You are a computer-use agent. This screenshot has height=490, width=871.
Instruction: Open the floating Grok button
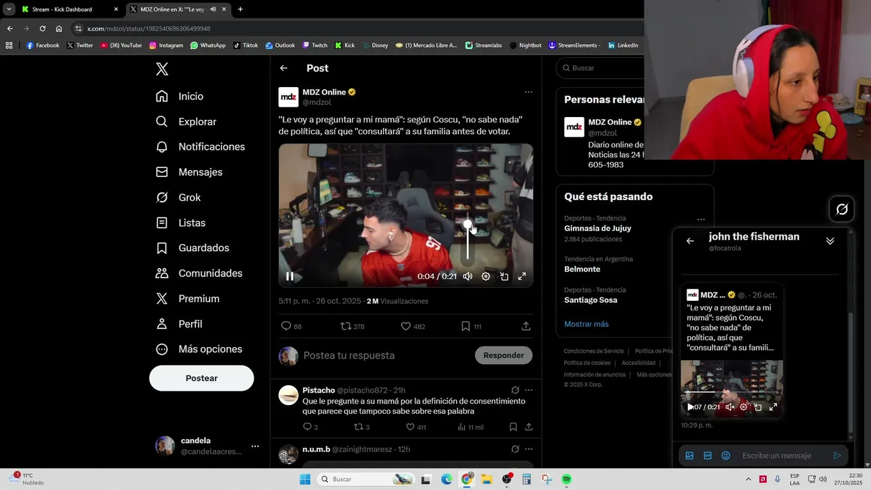(x=842, y=210)
